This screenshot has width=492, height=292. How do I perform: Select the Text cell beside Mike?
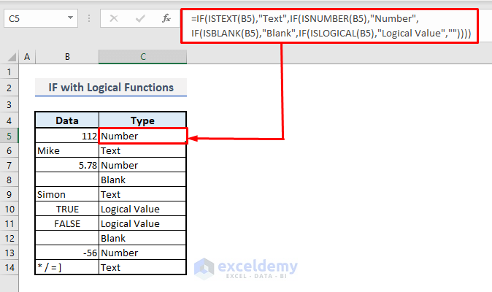[x=143, y=150]
